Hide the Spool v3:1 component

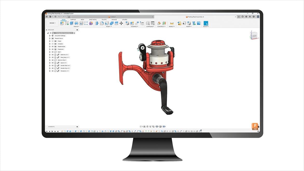52,63
